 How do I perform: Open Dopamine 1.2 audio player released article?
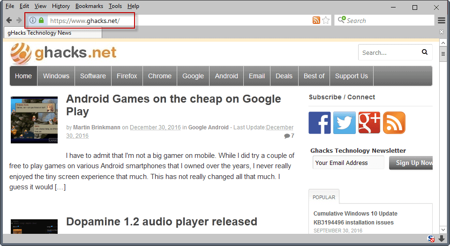pyautogui.click(x=162, y=222)
